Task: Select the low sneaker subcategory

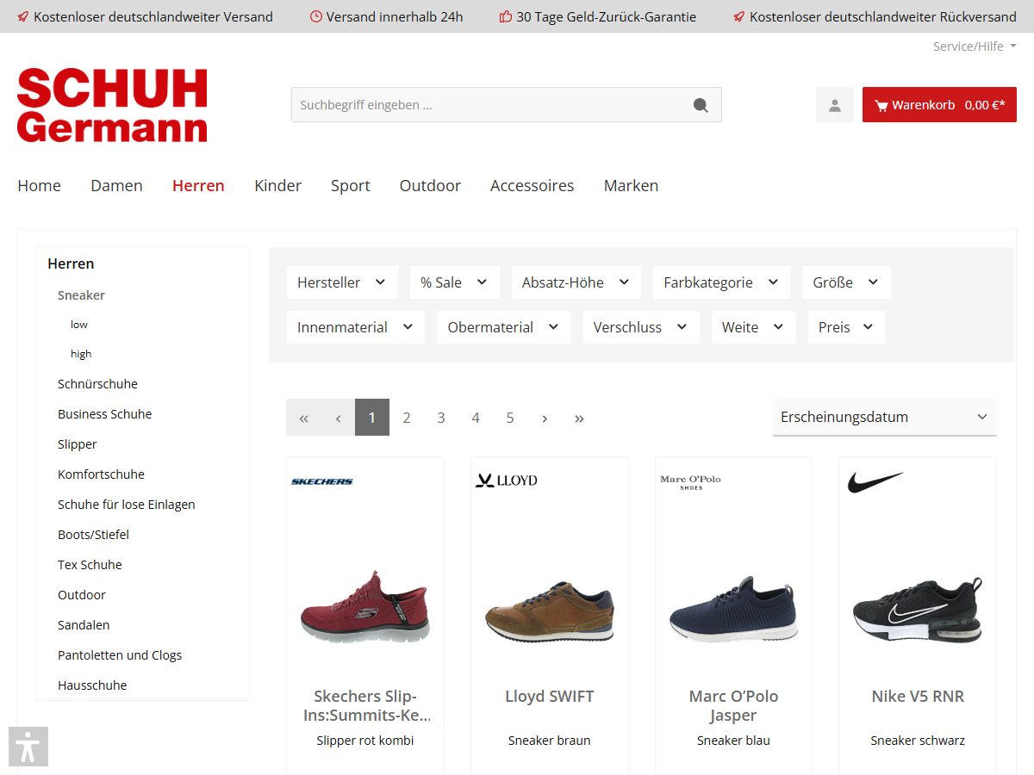Action: [79, 325]
